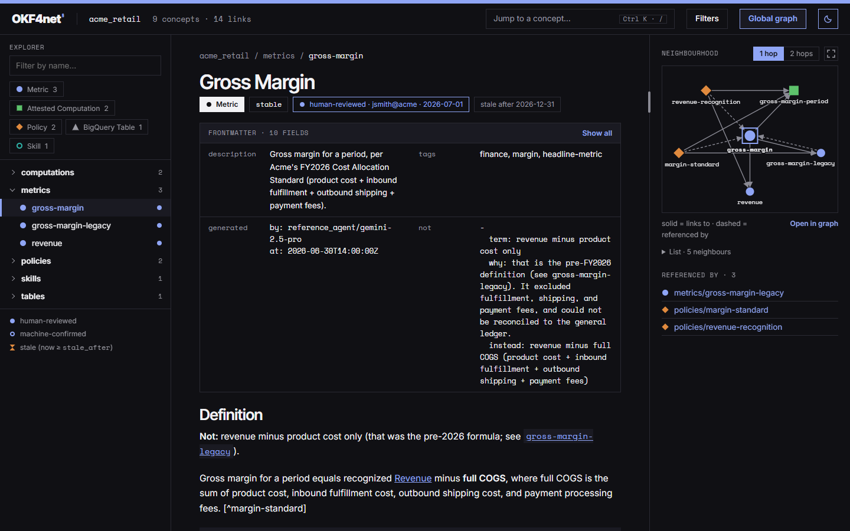Click the OKF4net logo
The image size is (850, 531).
point(38,19)
